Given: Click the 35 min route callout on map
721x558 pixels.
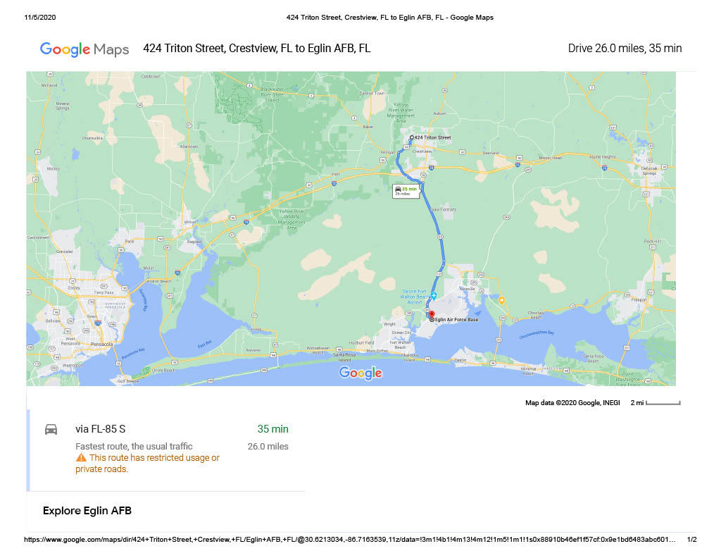Looking at the screenshot, I should tap(406, 190).
